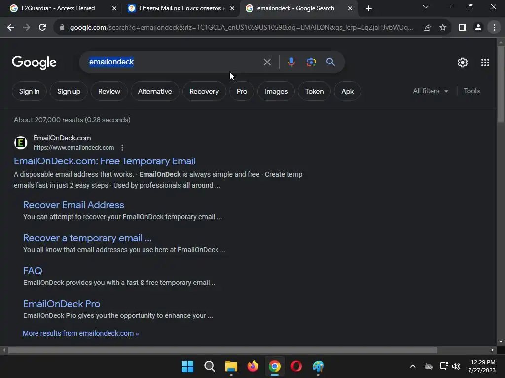Open EmailOnDeck.com: Free Temporary Email result
The image size is (505, 378).
click(105, 161)
